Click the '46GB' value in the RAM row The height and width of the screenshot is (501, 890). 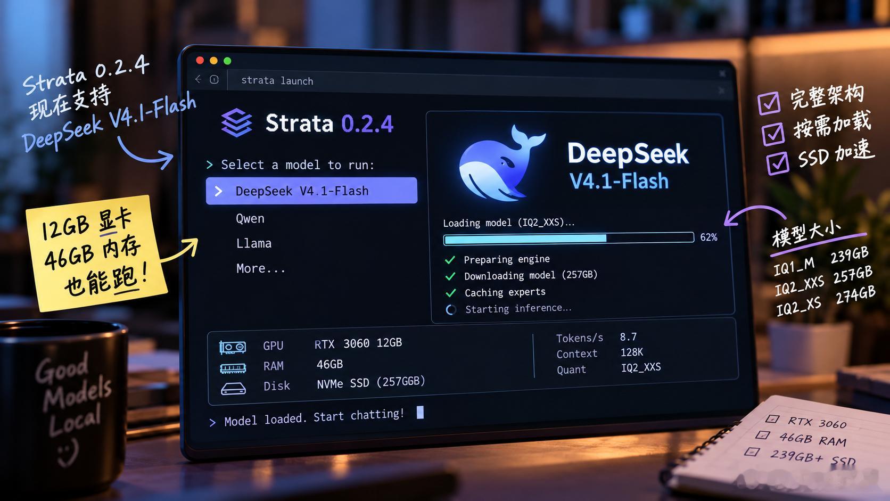(x=329, y=365)
